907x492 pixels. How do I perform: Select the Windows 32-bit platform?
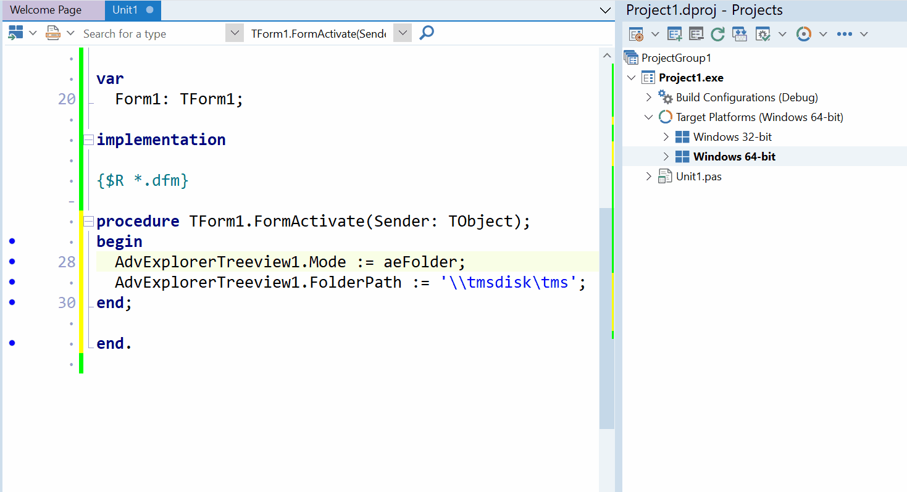[732, 137]
